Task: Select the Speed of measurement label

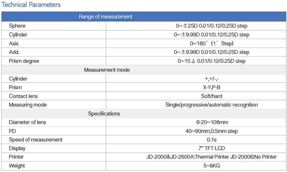Action: 36,139
